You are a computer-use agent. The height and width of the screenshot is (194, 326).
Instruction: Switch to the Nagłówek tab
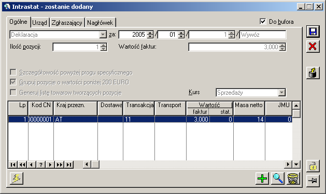[x=100, y=22]
